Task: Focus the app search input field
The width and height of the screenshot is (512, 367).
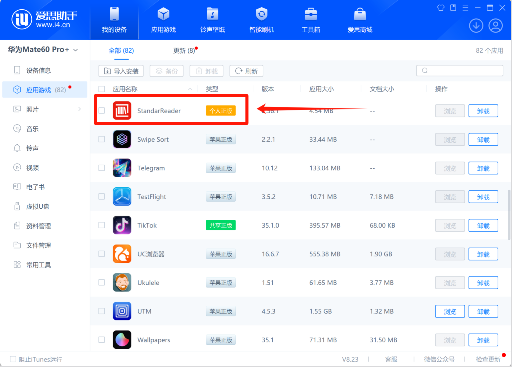Action: click(x=460, y=71)
